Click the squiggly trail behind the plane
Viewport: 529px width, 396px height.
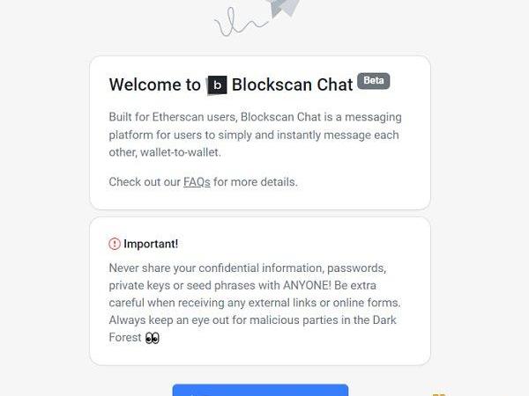point(235,24)
